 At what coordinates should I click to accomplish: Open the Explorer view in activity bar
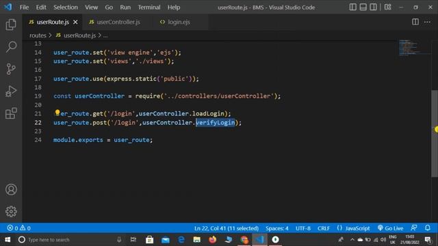click(11, 25)
